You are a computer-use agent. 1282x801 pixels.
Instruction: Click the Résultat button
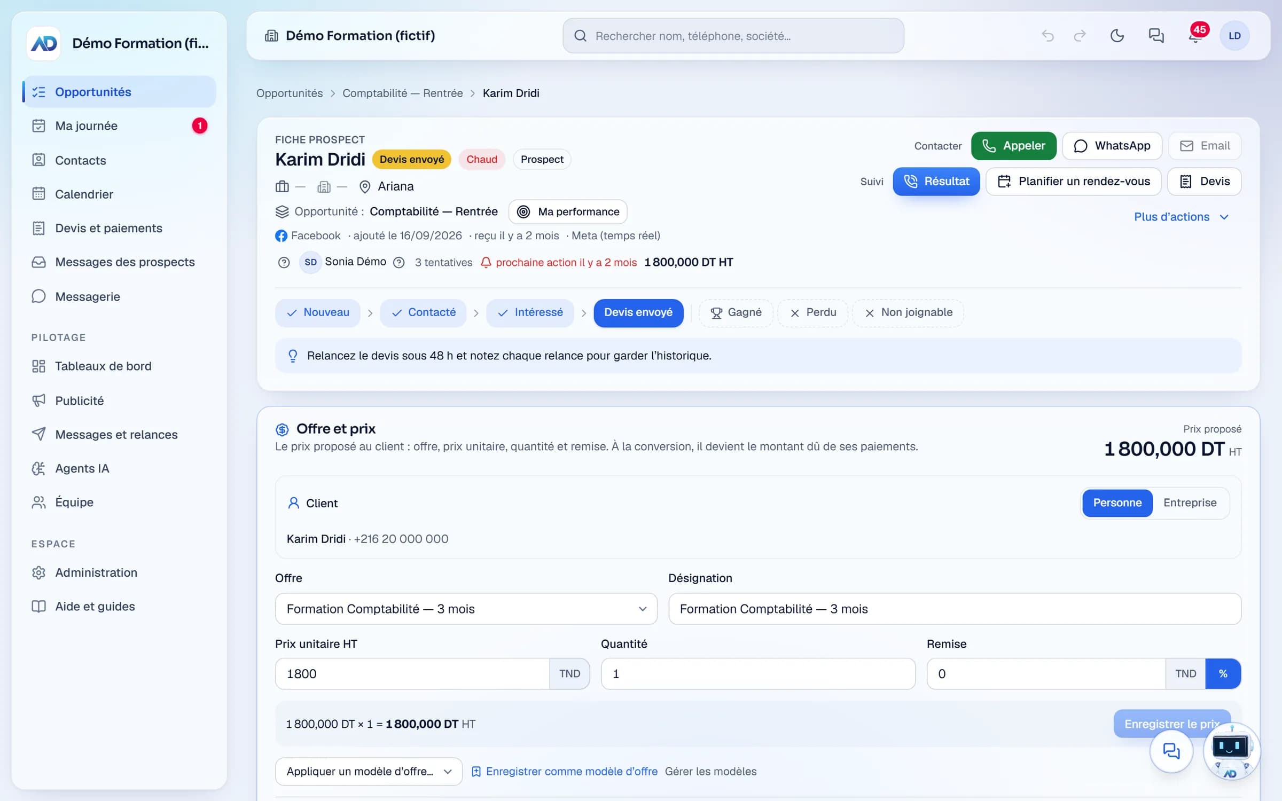coord(936,182)
